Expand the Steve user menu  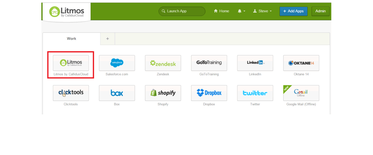[262, 11]
